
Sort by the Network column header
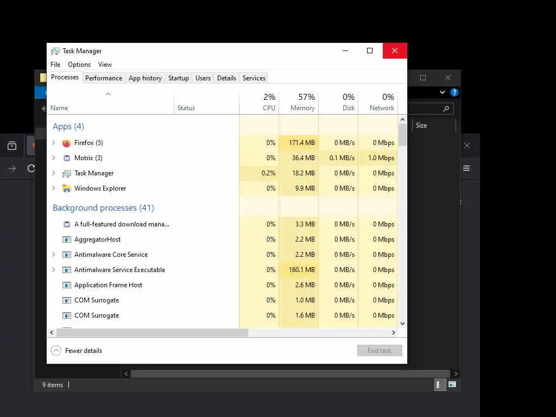pos(378,102)
